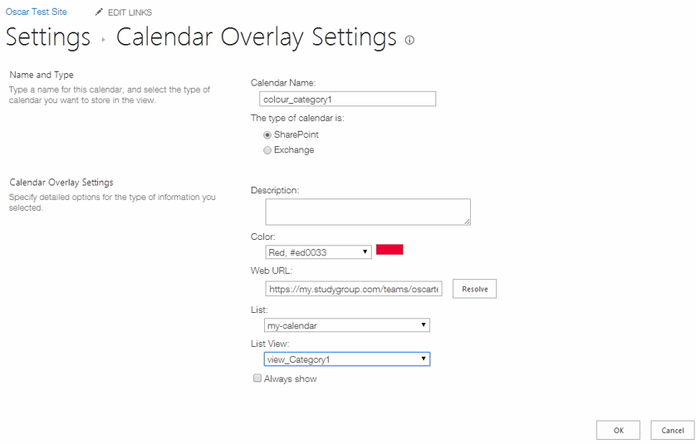Click the Calendar Name text field
The width and height of the screenshot is (696, 444).
coord(347,99)
